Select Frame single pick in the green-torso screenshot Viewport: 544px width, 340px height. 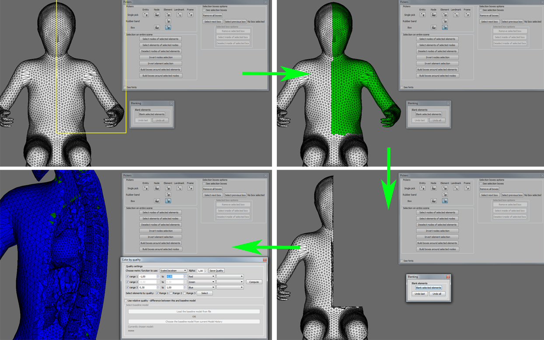pos(467,15)
